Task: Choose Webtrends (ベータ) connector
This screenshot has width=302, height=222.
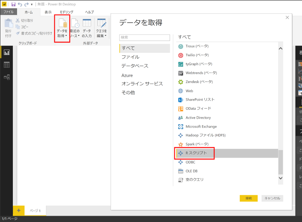Action: pos(227,73)
